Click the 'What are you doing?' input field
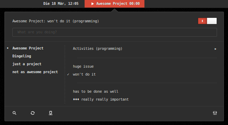This screenshot has width=228, height=125. tap(115, 32)
